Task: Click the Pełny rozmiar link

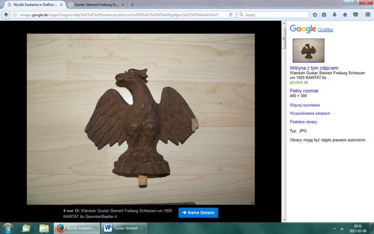Action: click(304, 91)
